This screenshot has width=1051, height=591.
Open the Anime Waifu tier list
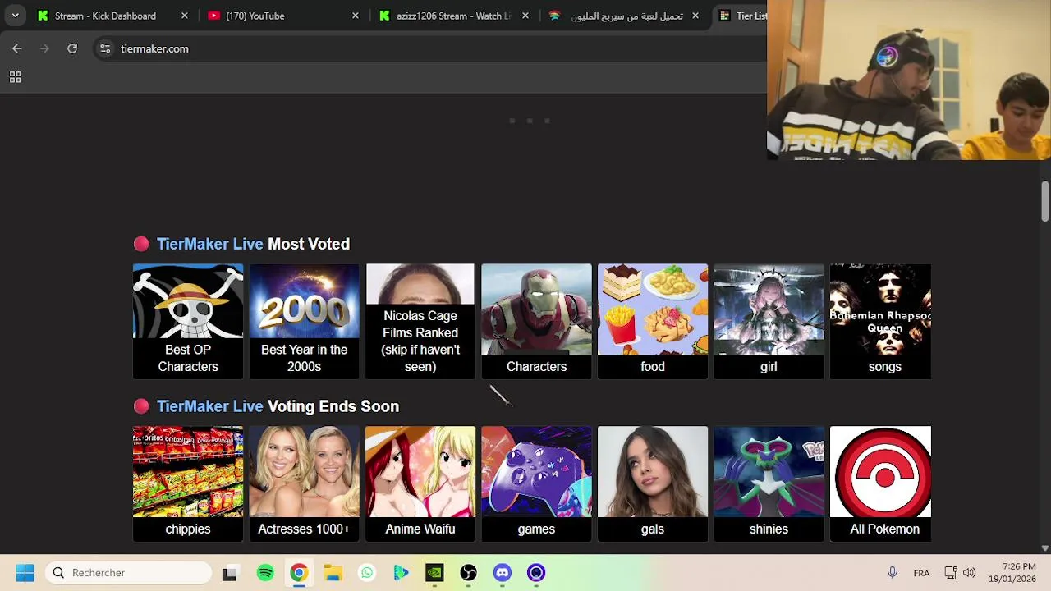pos(420,483)
